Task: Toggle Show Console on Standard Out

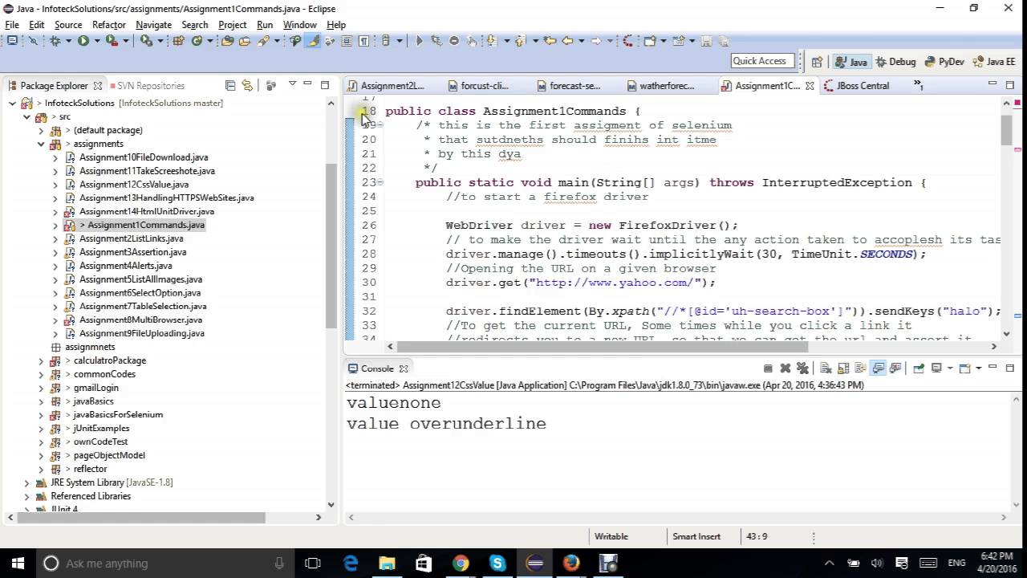Action: coord(878,368)
